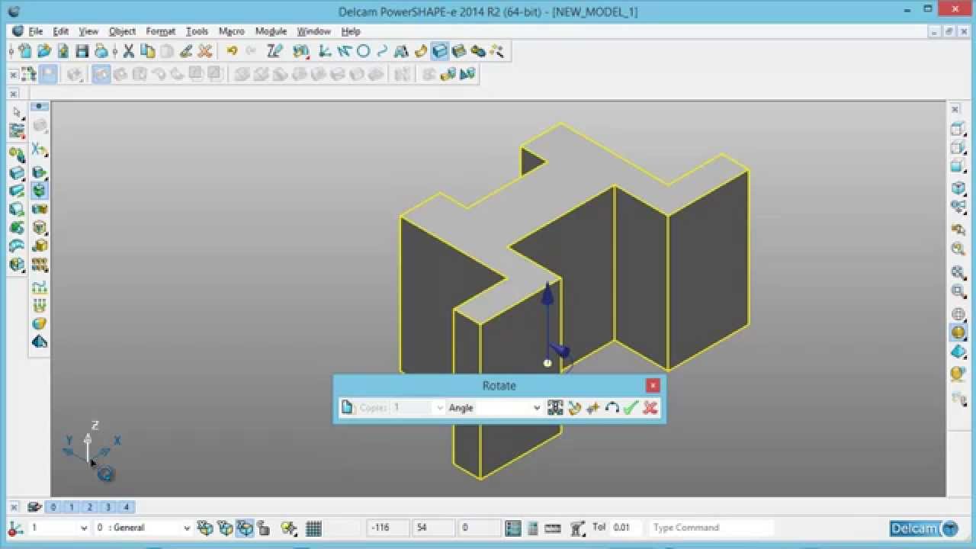Click the calculator icon in status bar
This screenshot has width=976, height=549.
click(532, 528)
